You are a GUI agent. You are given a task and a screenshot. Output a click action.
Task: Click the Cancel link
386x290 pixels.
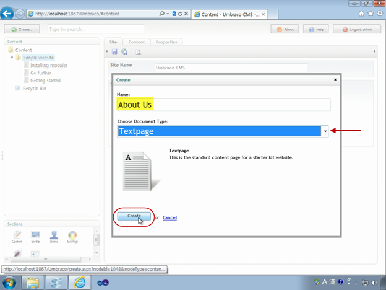point(169,217)
